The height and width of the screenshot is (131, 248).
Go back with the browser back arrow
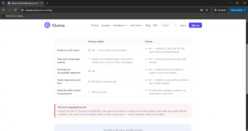tap(4, 10)
